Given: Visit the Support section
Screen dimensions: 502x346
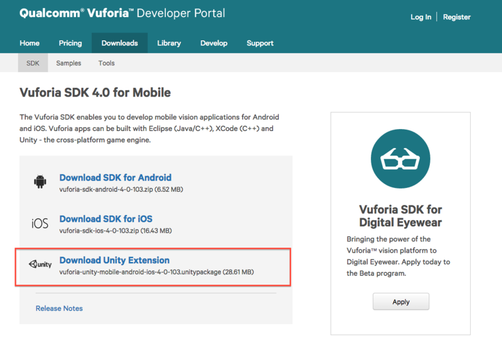Looking at the screenshot, I should pos(260,43).
